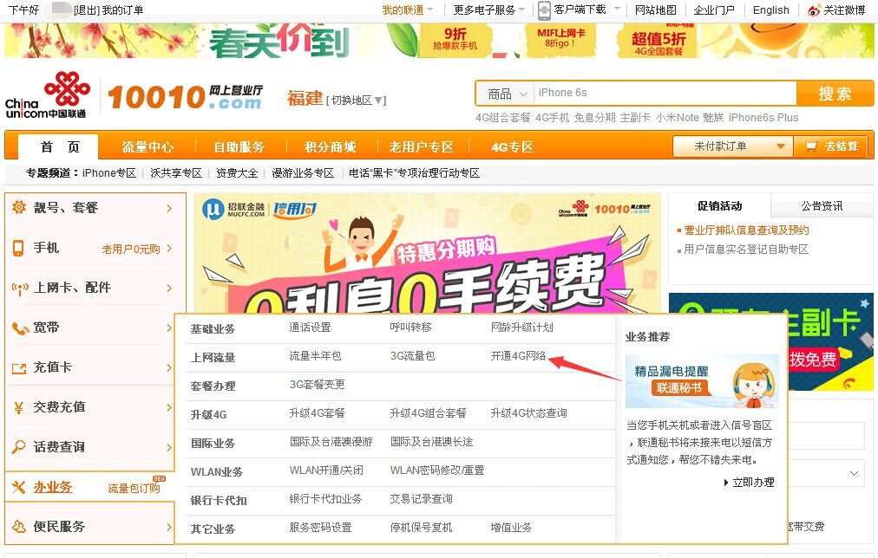Switch to the 公告资讯 tab
This screenshot has height=558, width=878.
[x=821, y=206]
